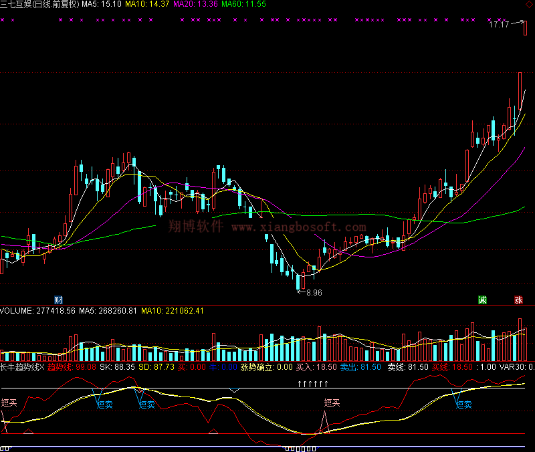Click the 买入: 18.50 value
535x452 pixels.
pos(316,367)
